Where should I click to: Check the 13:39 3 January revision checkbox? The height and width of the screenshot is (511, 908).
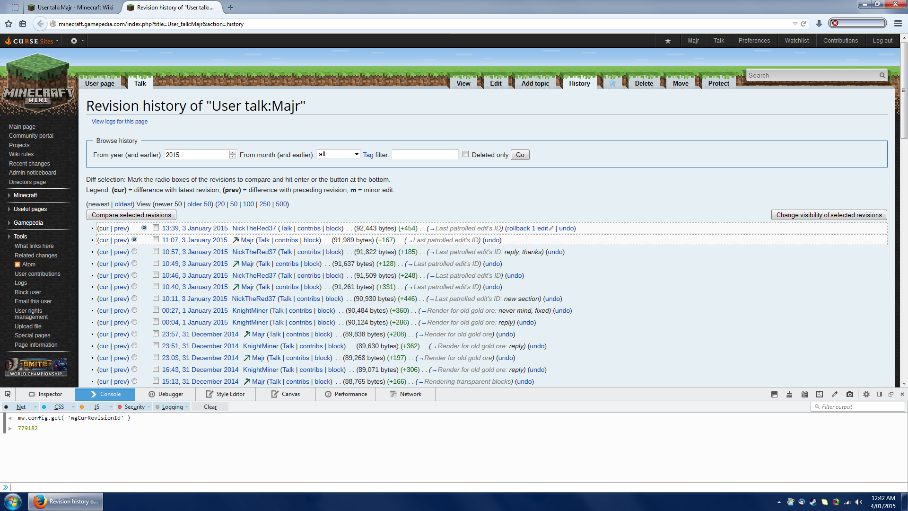coord(156,228)
